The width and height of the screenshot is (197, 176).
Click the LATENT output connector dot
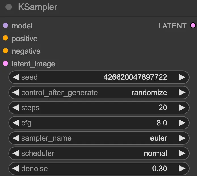coord(193,26)
